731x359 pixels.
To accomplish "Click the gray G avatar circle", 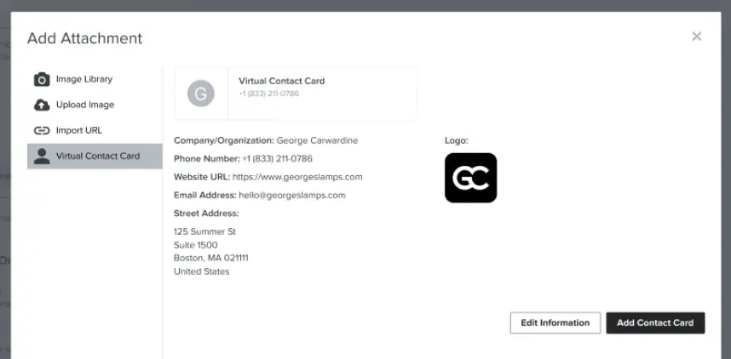I will (201, 94).
